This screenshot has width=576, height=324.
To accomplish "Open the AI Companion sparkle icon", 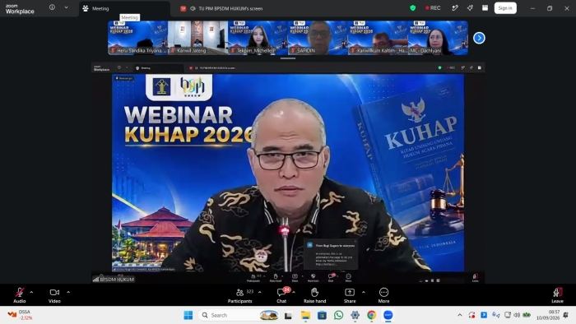I will (x=470, y=8).
